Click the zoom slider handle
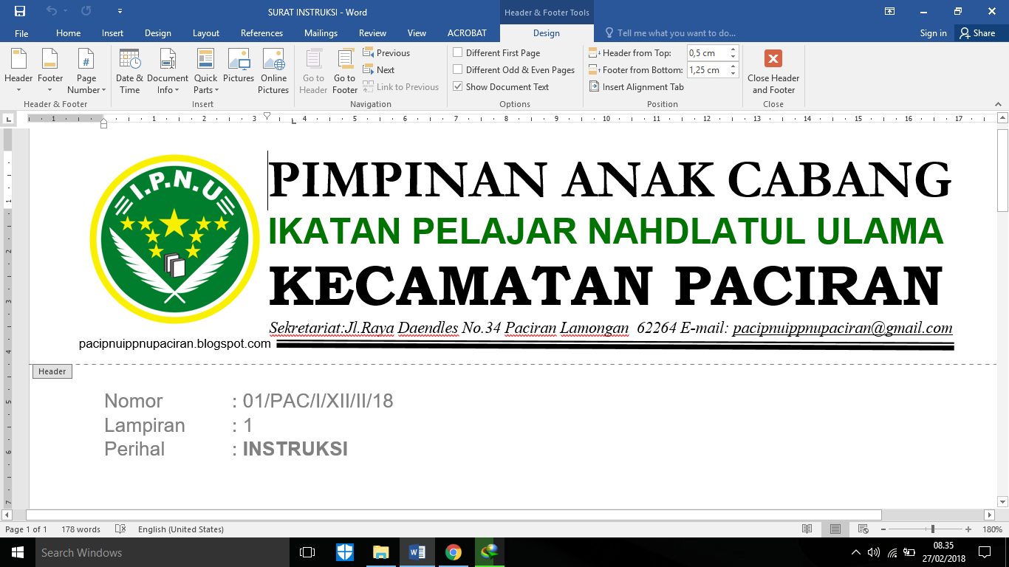 (933, 529)
